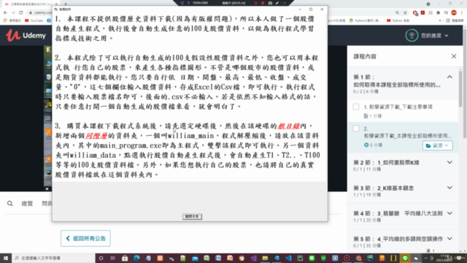Click the search icon below the video

(9, 204)
